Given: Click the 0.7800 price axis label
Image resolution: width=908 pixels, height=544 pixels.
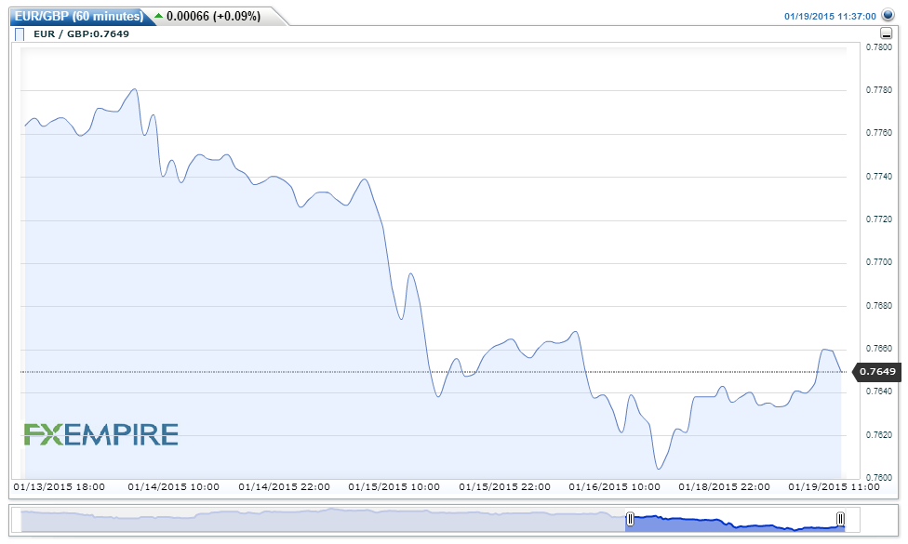Looking at the screenshot, I should point(879,47).
